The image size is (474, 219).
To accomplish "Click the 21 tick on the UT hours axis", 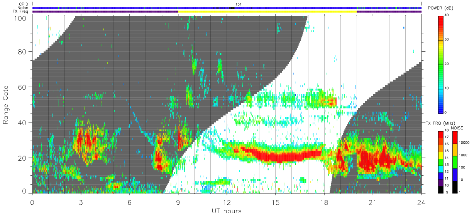I will (372, 202).
